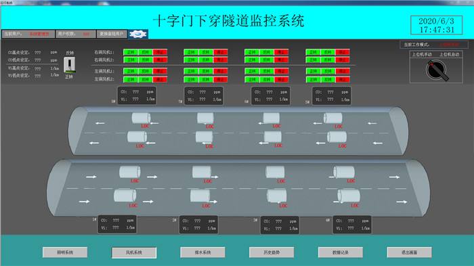The width and height of the screenshot is (474, 266).
Task: Click 反转 for 右洞风机2 in second group
Action: [206, 60]
